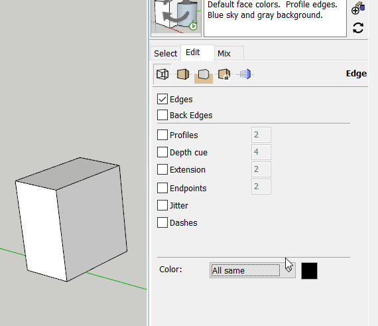Turn on Depth cue checkbox
Image resolution: width=378 pixels, height=326 pixels.
click(x=162, y=152)
